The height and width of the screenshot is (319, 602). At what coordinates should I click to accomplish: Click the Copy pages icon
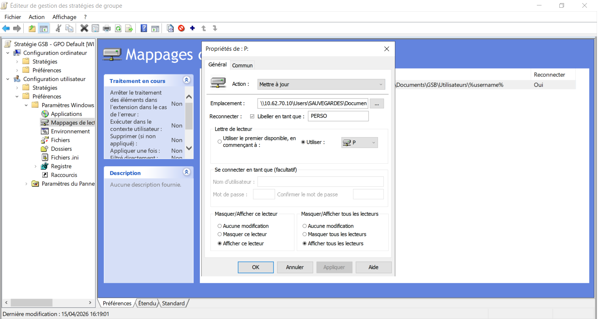69,28
